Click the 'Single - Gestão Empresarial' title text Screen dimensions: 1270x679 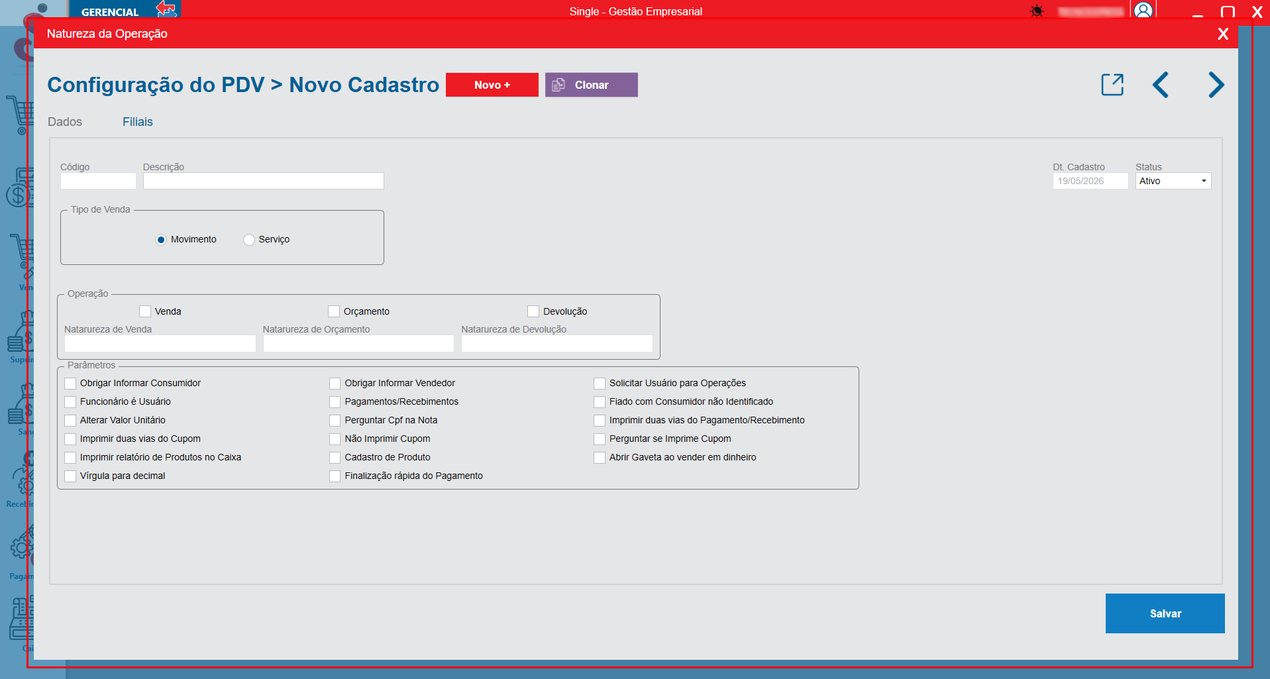pyautogui.click(x=636, y=11)
